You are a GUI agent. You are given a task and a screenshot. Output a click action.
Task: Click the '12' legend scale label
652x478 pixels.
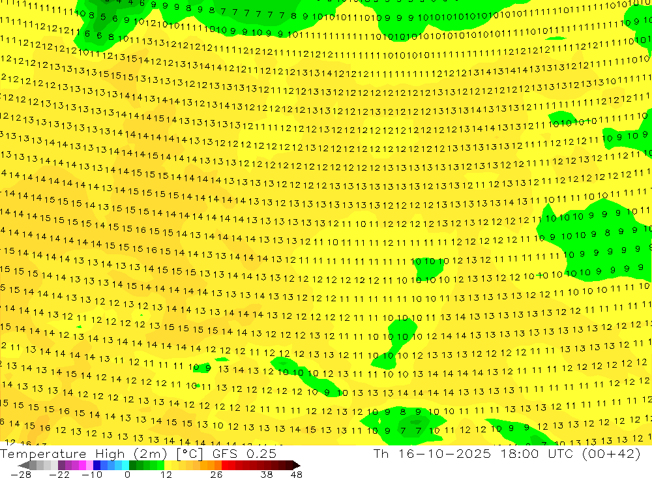pos(166,474)
